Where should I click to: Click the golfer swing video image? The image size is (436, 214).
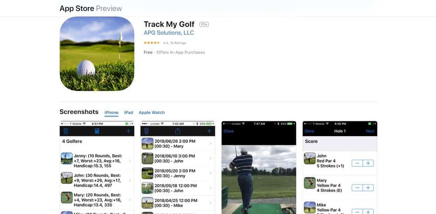coord(259,180)
